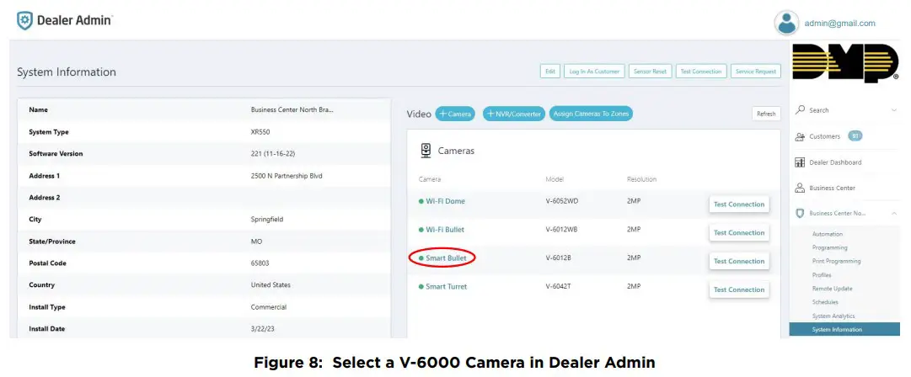Image resolution: width=911 pixels, height=377 pixels.
Task: Click model V-6012B text
Action: [x=559, y=258]
